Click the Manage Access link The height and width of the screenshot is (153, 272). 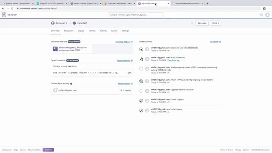click(x=125, y=84)
